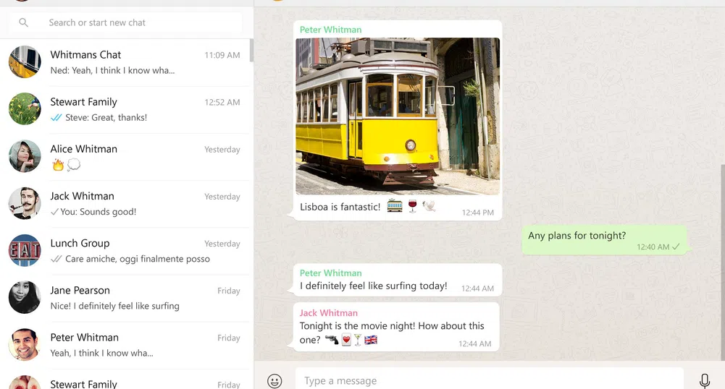Image resolution: width=725 pixels, height=389 pixels.
Task: Click check mark on Any plans for tonight
Action: coord(676,247)
